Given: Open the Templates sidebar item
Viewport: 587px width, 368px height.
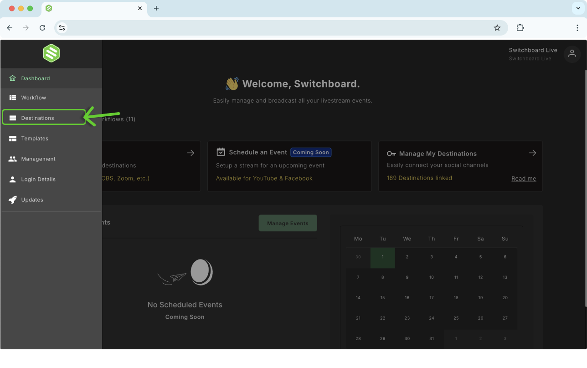Looking at the screenshot, I should coord(51,138).
